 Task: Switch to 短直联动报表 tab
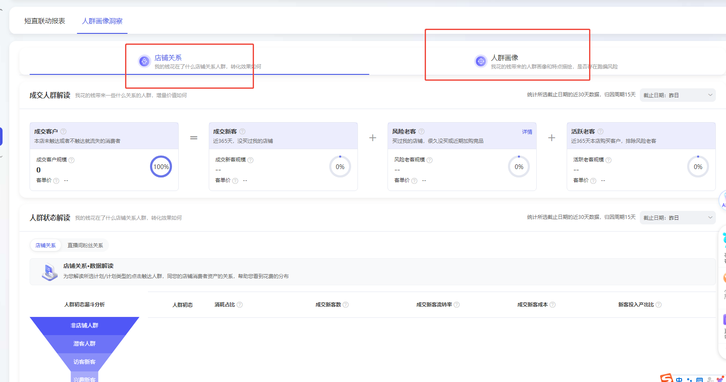coord(45,21)
